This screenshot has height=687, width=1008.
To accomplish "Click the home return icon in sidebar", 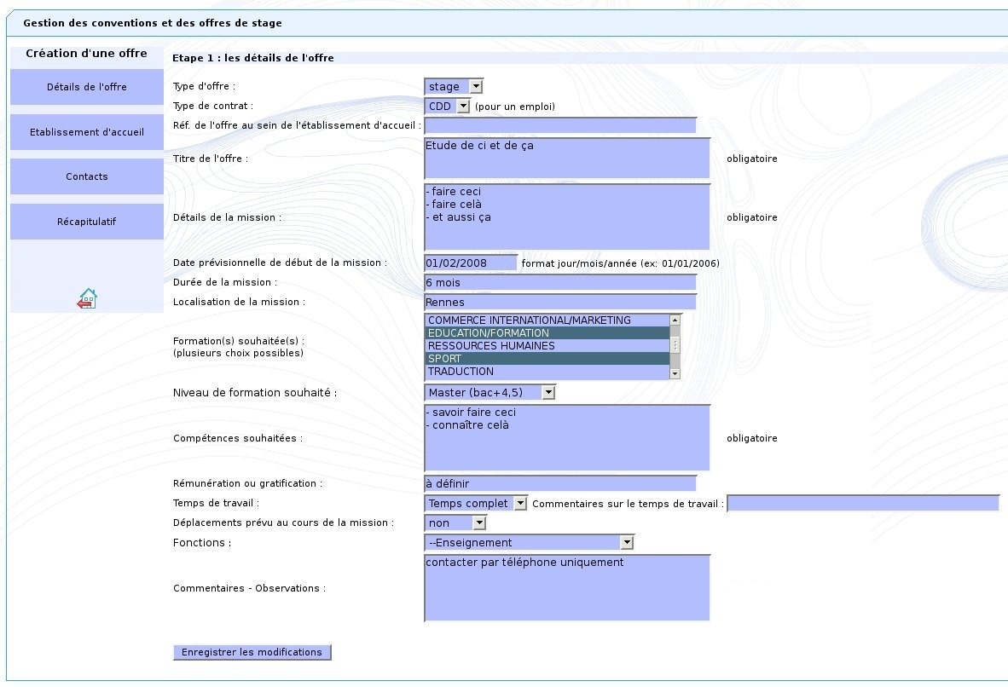I will (87, 298).
